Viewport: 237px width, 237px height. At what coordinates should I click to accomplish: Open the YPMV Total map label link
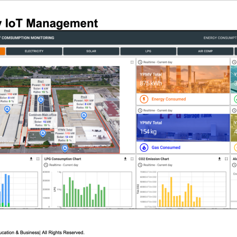coord(65,130)
